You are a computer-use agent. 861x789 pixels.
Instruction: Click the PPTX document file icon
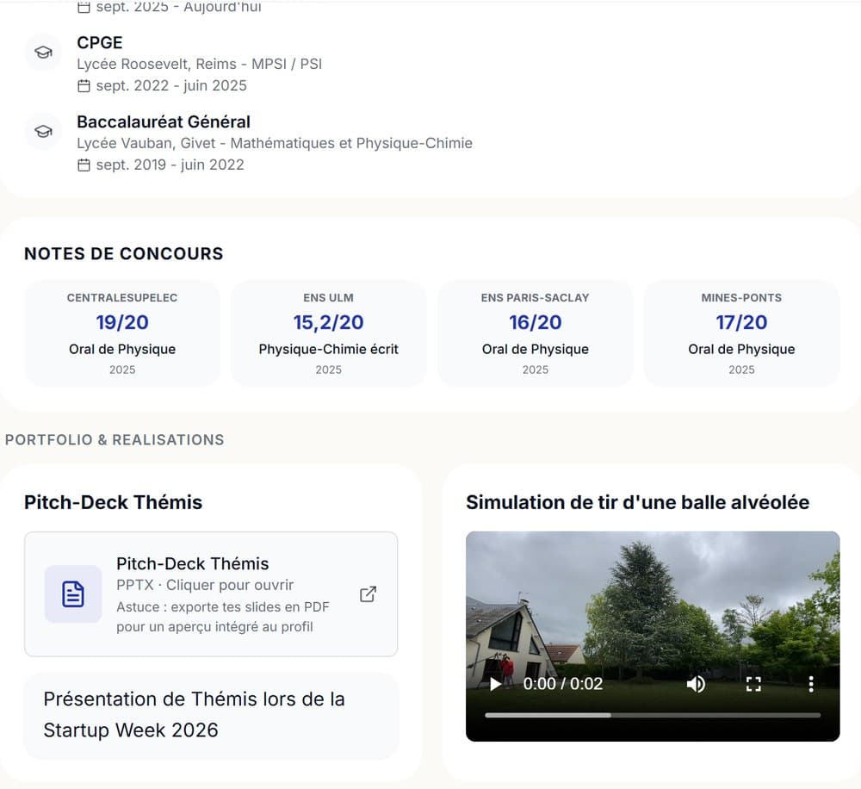click(x=73, y=594)
